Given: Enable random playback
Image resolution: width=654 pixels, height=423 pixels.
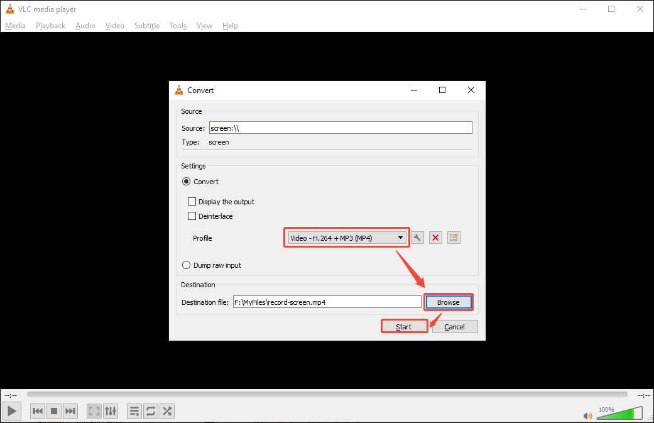Looking at the screenshot, I should point(167,410).
